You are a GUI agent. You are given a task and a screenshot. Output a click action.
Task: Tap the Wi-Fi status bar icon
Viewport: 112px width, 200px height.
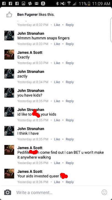69,3
